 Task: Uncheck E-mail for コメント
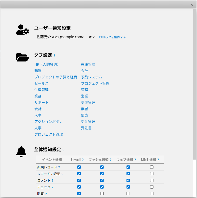pos(79,180)
